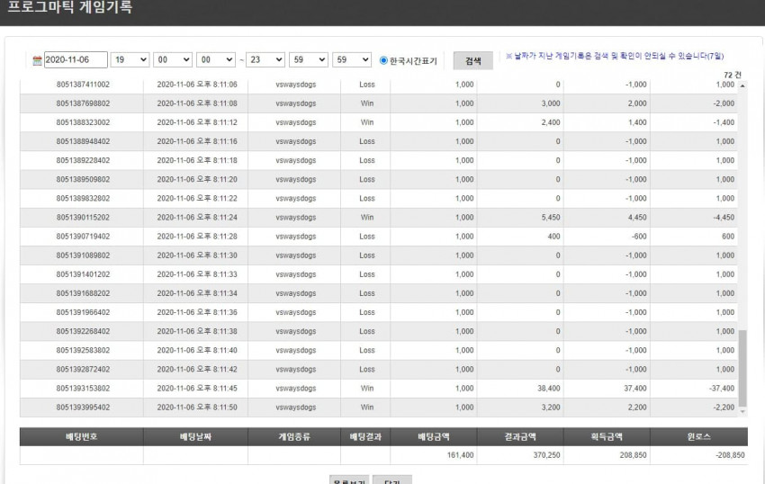The image size is (765, 484).
Task: Open the end second dropdown beside the radio button
Action: click(352, 59)
